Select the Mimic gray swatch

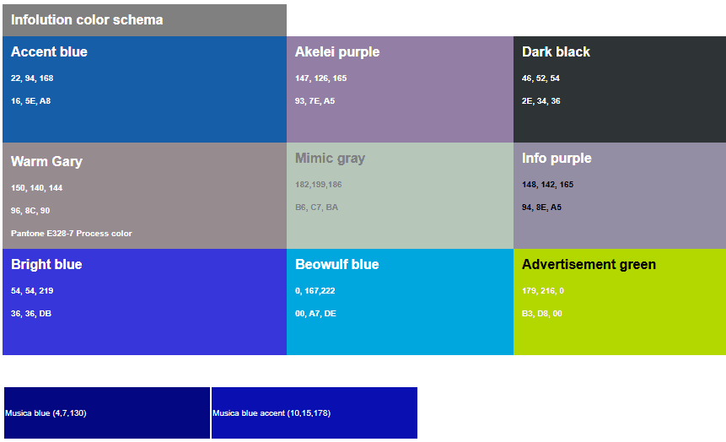400,196
